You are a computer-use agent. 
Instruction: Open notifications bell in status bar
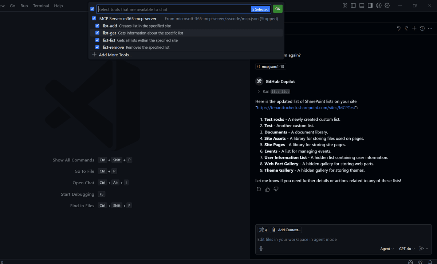[x=429, y=261]
